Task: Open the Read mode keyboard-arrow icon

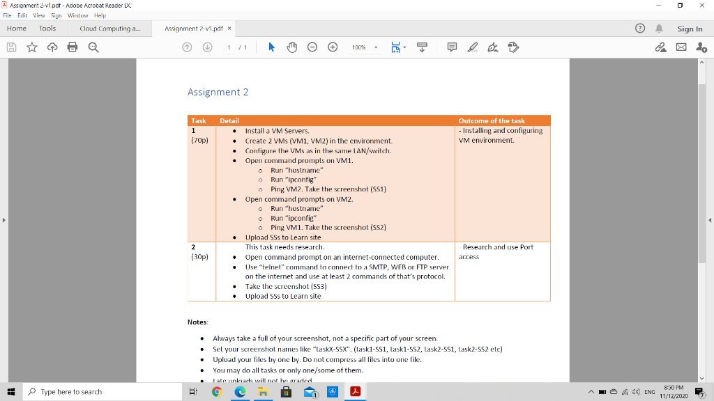Action: [x=422, y=47]
